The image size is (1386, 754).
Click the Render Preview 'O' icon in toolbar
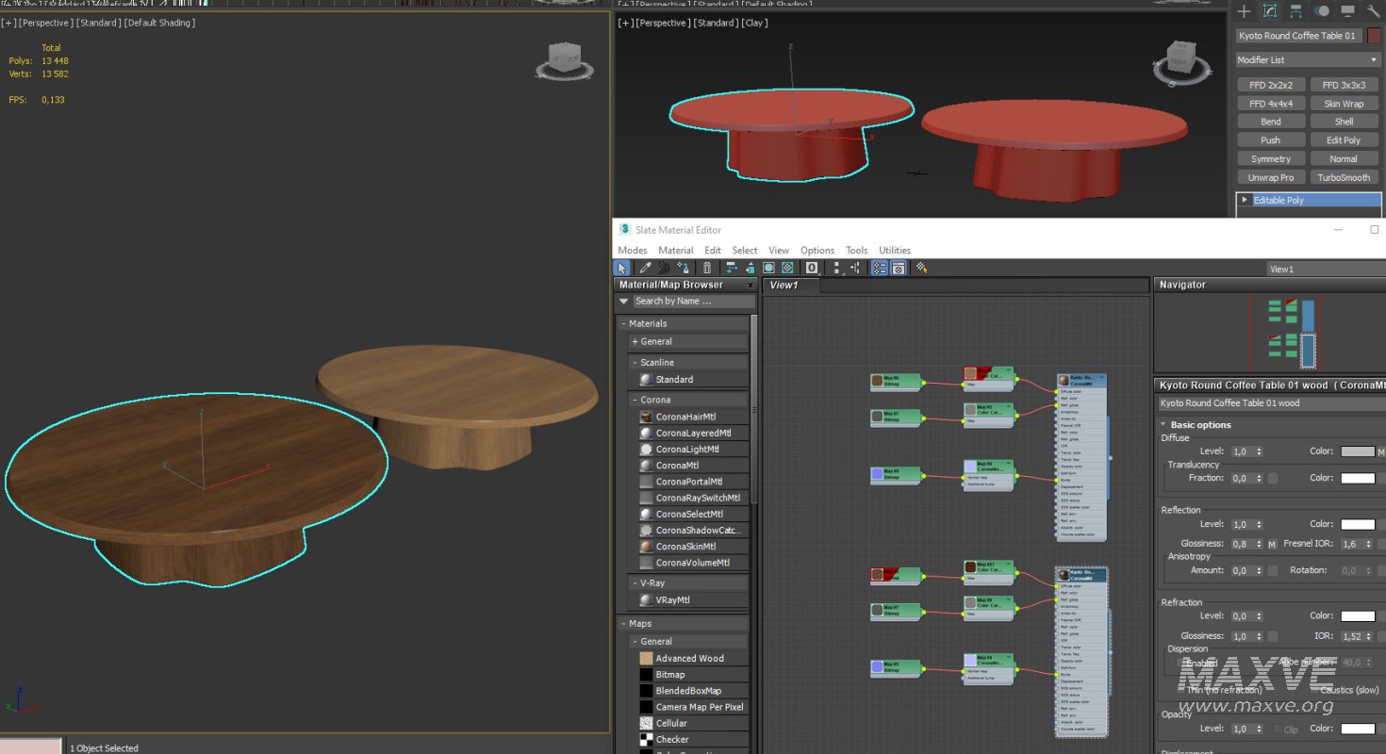click(811, 268)
